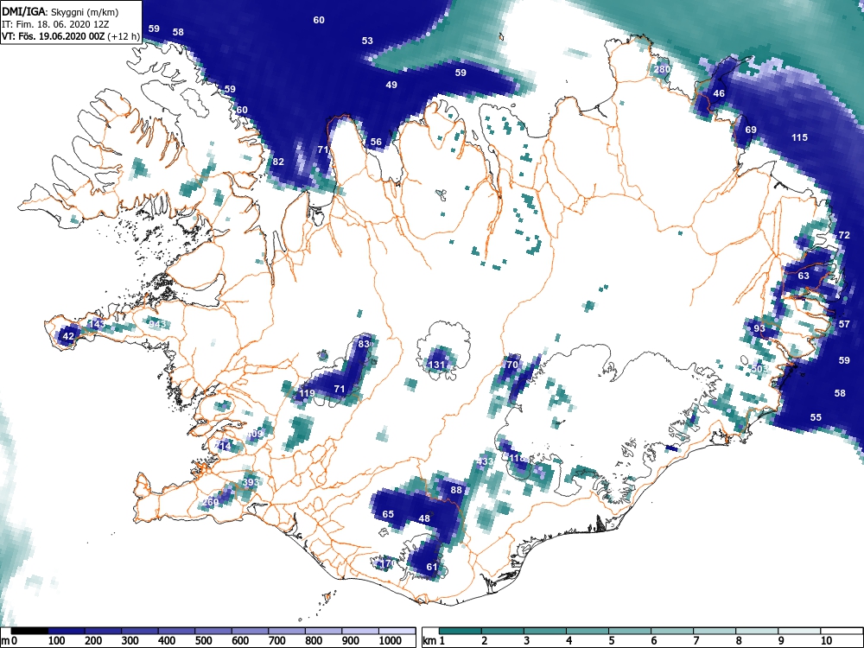The height and width of the screenshot is (648, 864).
Task: Click the visibility value 88 on the map
Action: coord(456,490)
